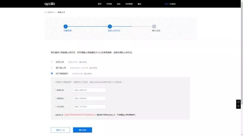Click the 选择上传方式 step label

tap(114, 31)
